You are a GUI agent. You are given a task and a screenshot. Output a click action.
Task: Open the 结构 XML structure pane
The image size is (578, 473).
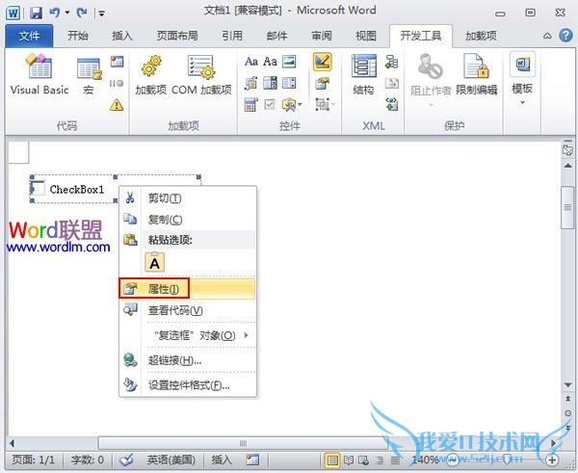364,74
